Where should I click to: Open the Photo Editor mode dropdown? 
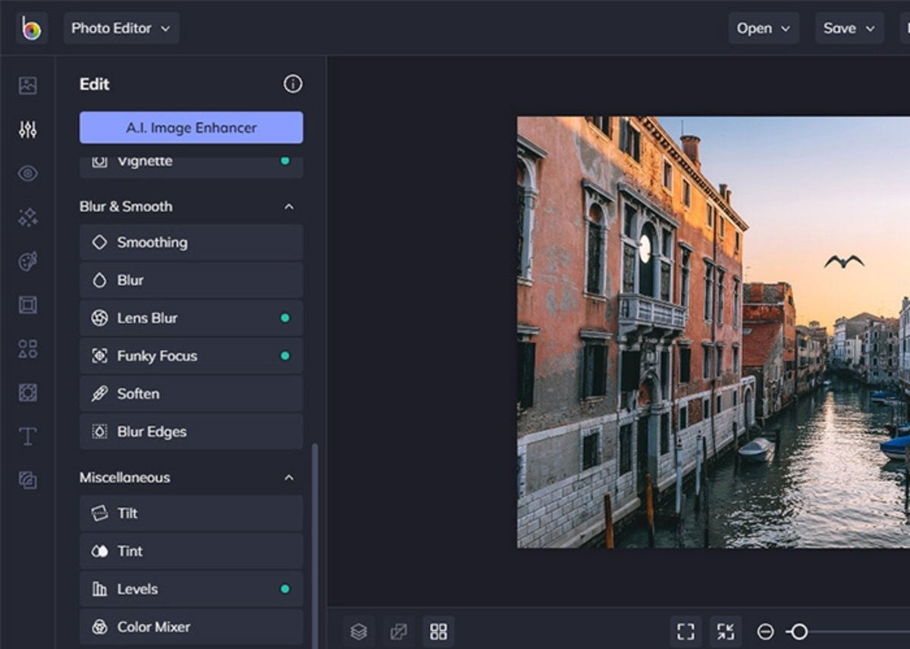point(121,28)
